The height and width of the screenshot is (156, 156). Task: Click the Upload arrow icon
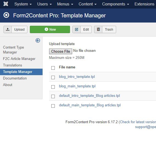pos(8,29)
